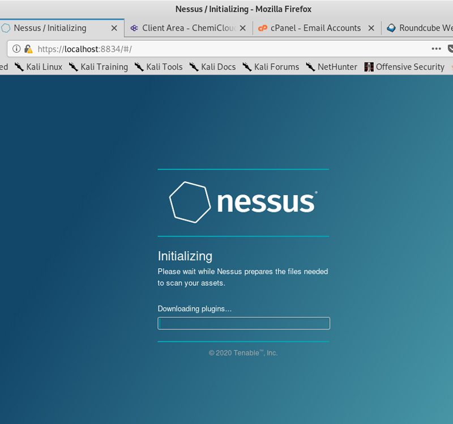Viewport: 453px width, 424px height.
Task: Open the Kali Linux bookmark
Action: [x=39, y=67]
